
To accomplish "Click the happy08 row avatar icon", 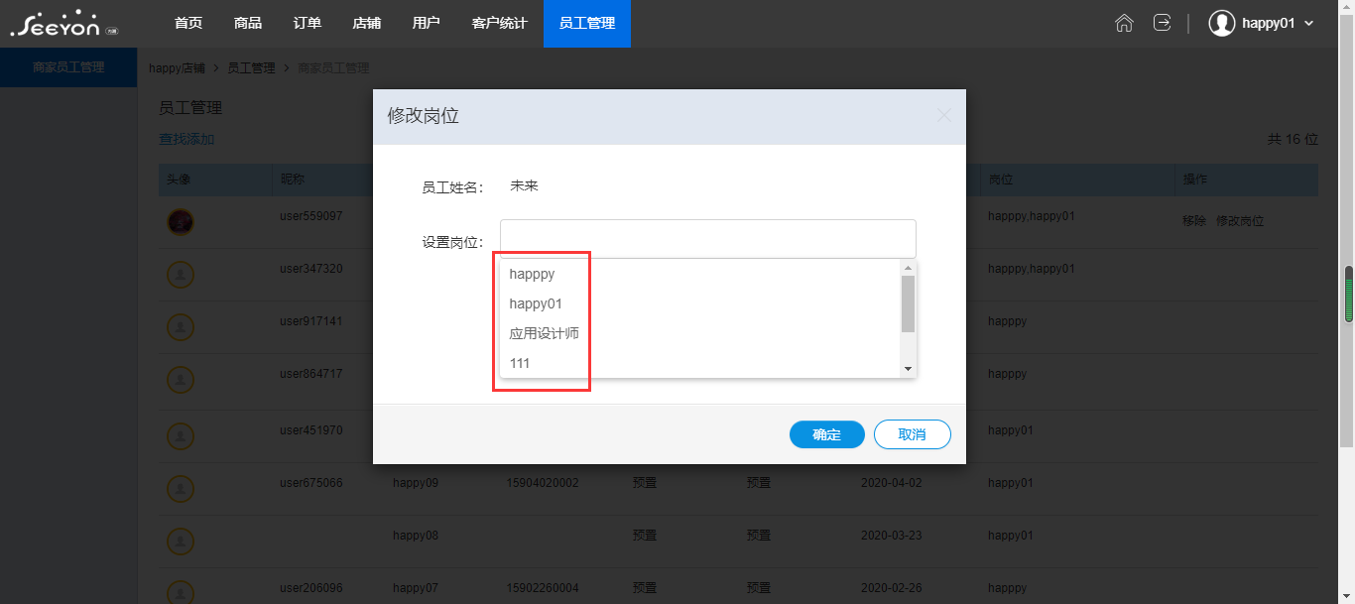I will tap(180, 542).
